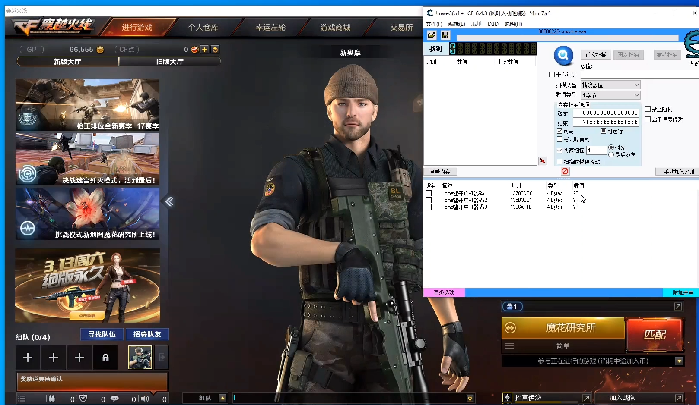Add teammate in third team slot
The image size is (699, 405).
[79, 357]
